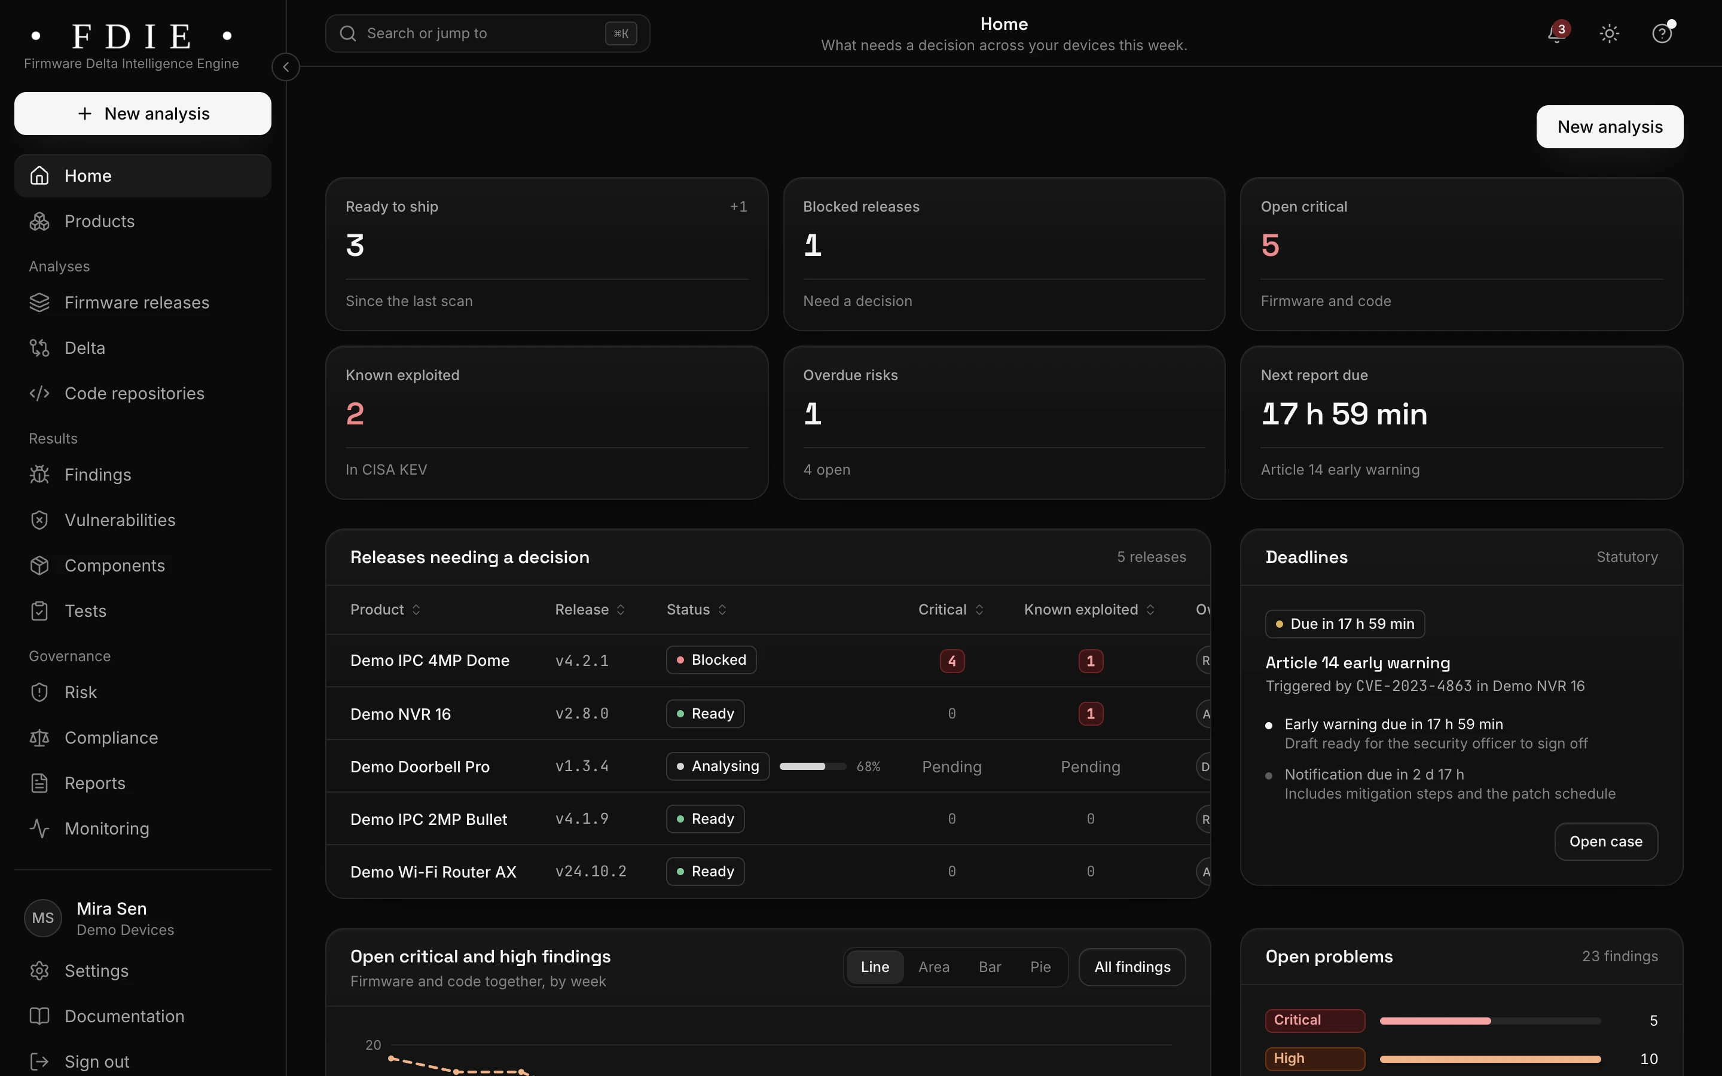Sort the table by Critical column
1722x1076 pixels.
coord(951,610)
